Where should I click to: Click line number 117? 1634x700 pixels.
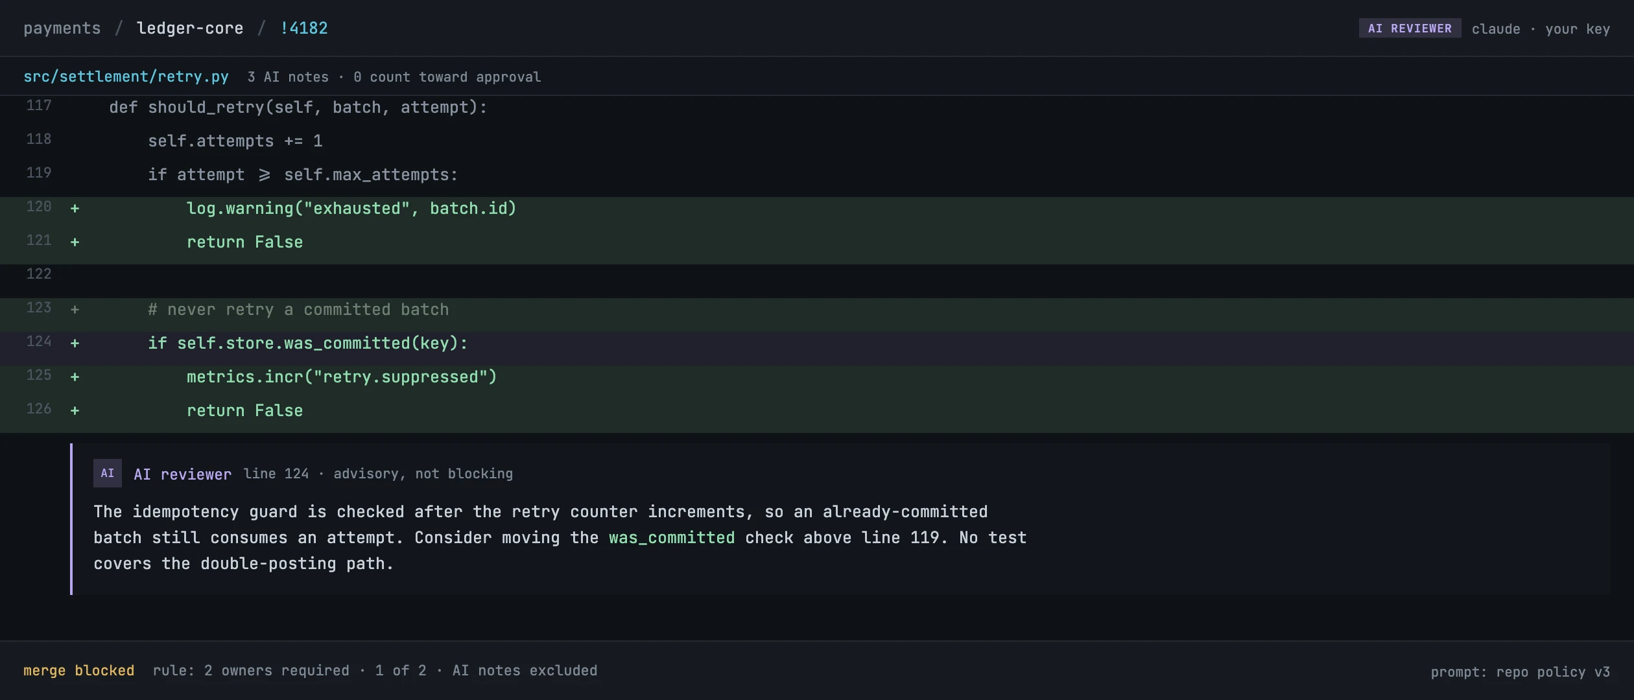coord(39,106)
